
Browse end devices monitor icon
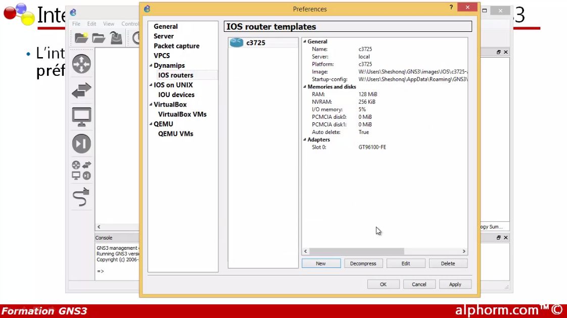[x=81, y=117]
